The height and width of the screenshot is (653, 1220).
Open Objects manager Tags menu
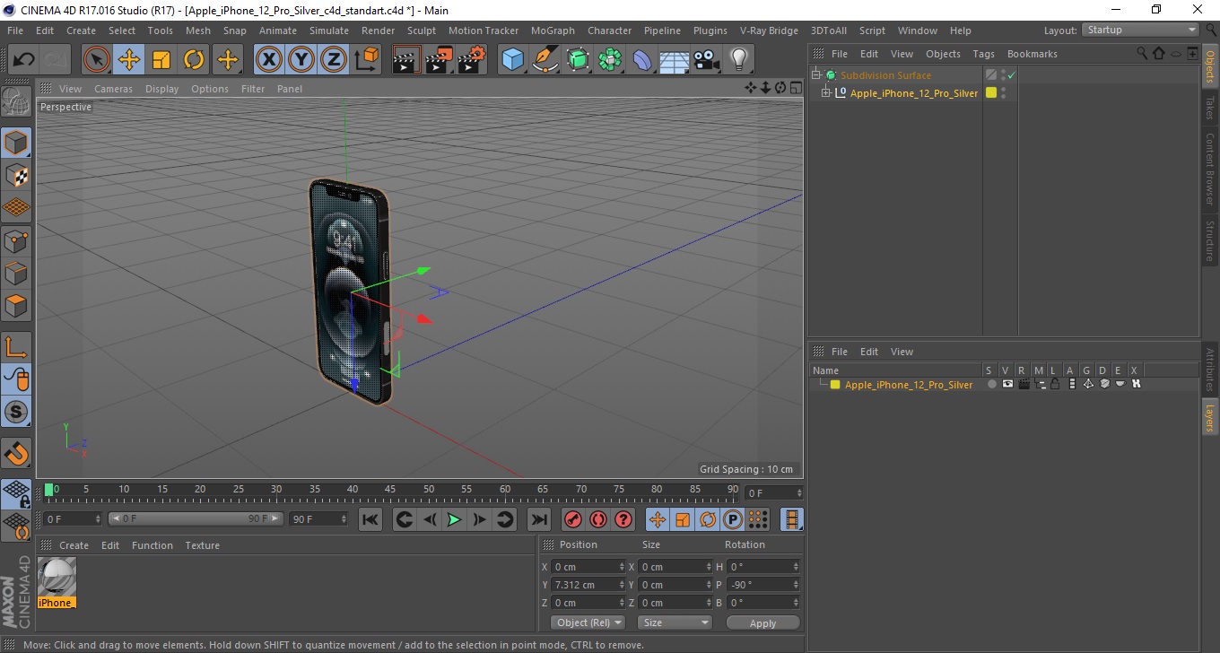pyautogui.click(x=983, y=54)
